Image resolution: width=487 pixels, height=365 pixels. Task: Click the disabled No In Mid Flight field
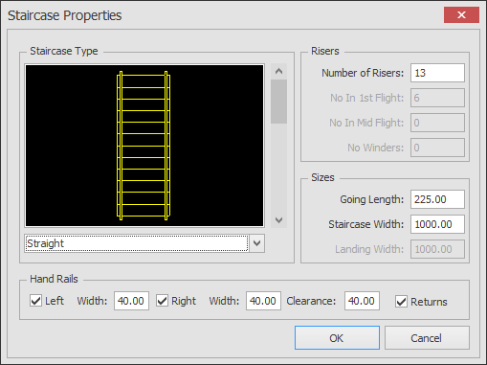(437, 123)
